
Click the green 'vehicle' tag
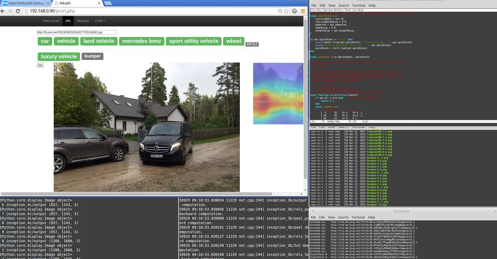pyautogui.click(x=66, y=41)
